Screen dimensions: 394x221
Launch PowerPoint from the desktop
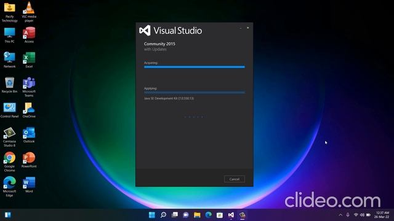[29, 160]
